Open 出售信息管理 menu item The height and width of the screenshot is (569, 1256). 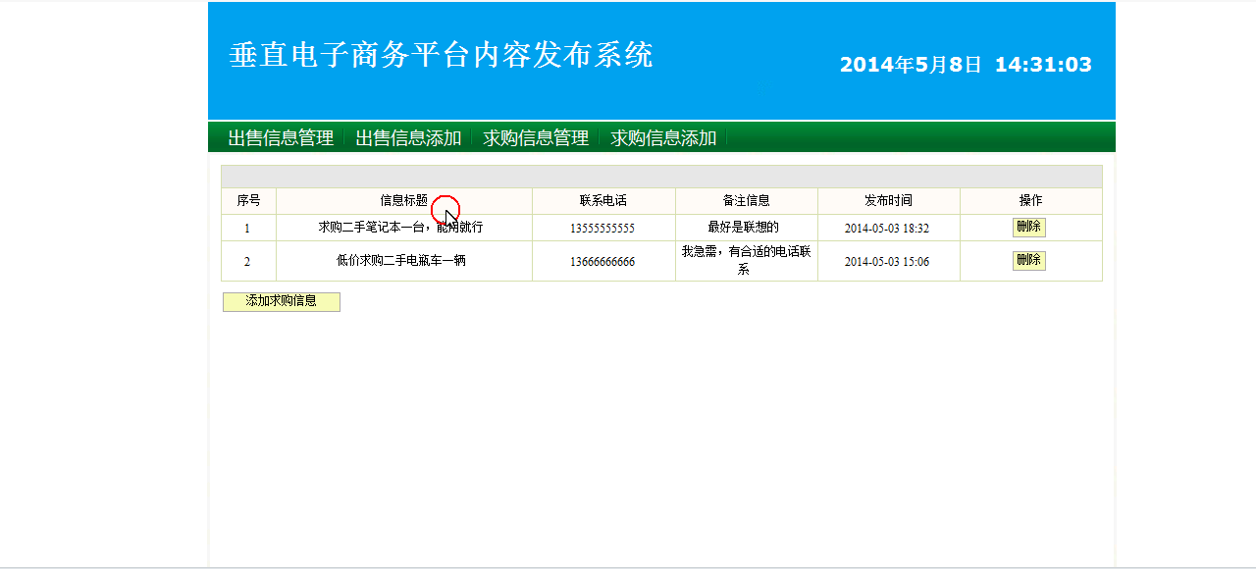[281, 138]
